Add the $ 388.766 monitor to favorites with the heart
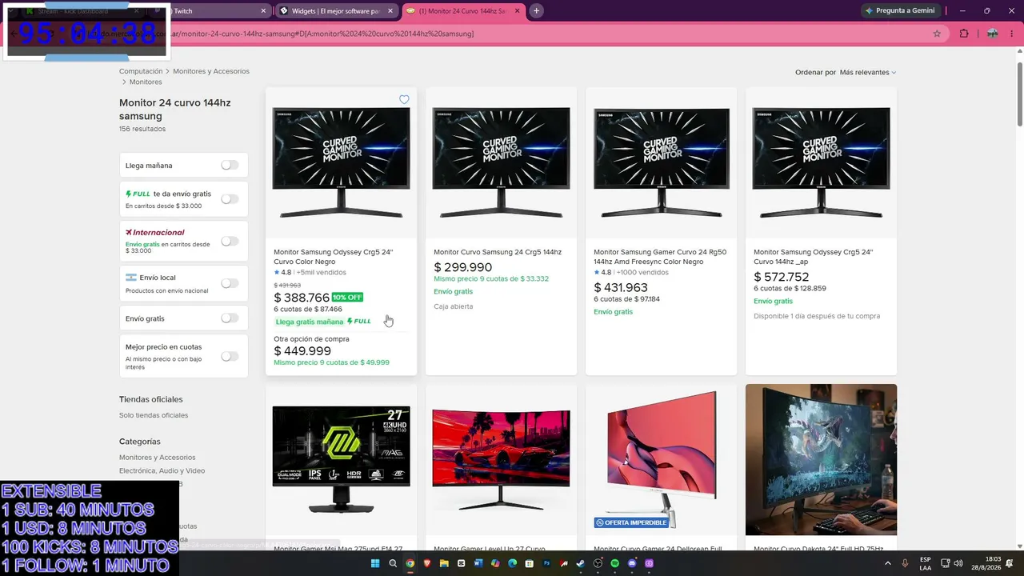 click(x=404, y=100)
